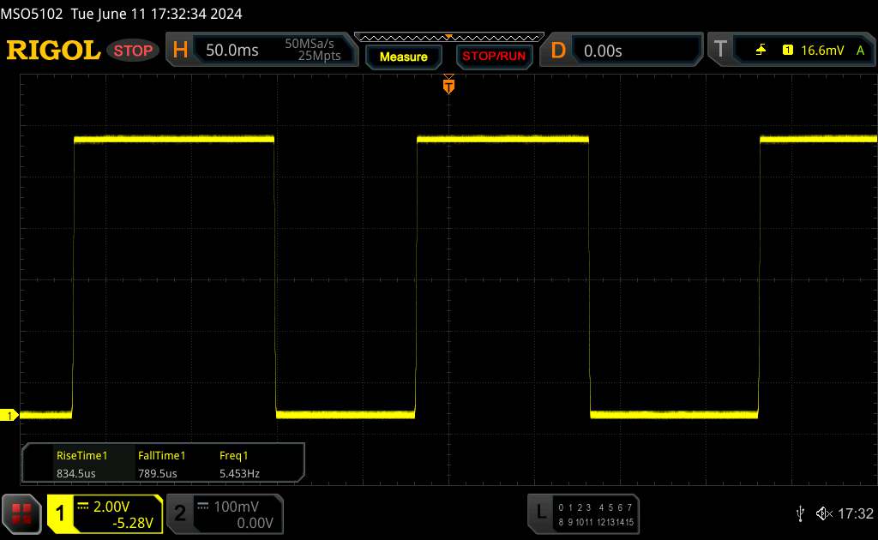Select the FallTime1 measurement 789.5us
Screen dimensions: 878x540
(161, 464)
